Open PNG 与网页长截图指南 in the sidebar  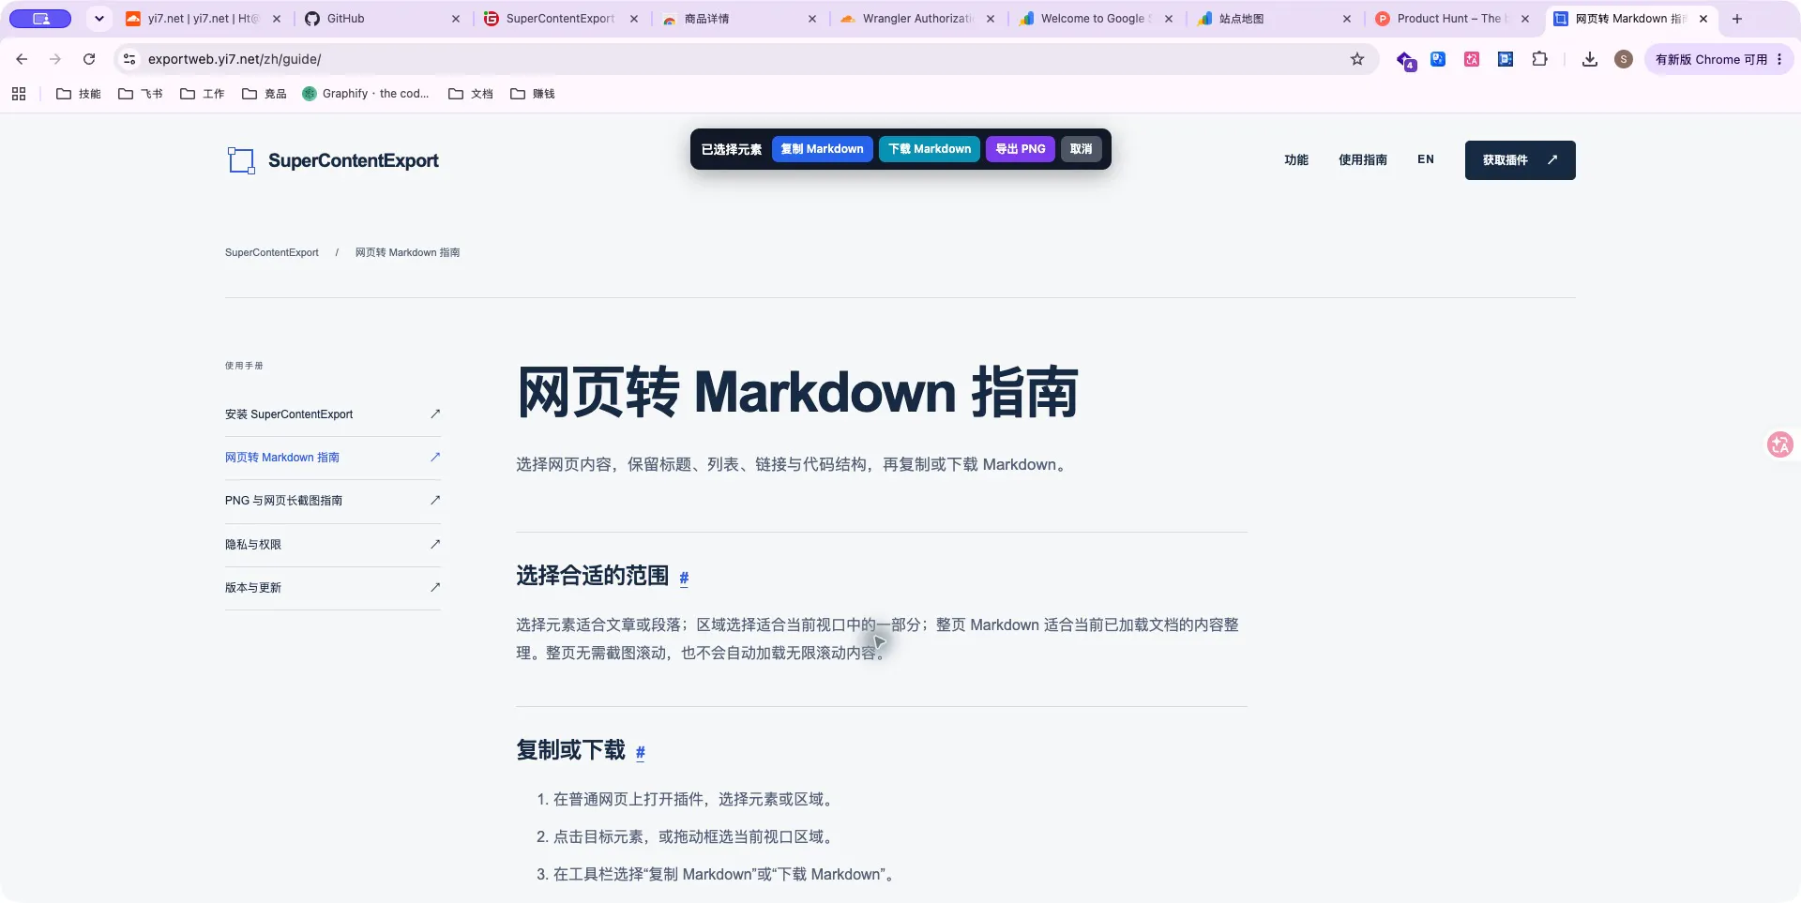tap(333, 501)
